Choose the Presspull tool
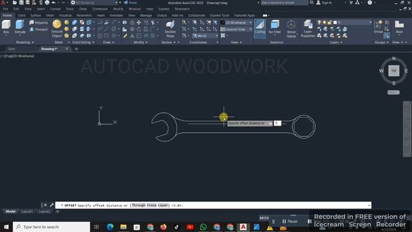412x232 pixels. [x=39, y=29]
